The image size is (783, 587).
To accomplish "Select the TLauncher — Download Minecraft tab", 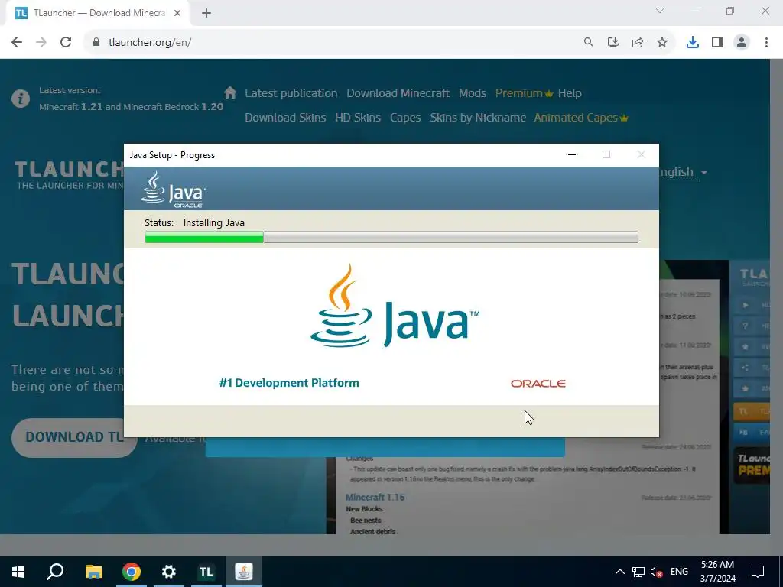I will click(x=99, y=14).
